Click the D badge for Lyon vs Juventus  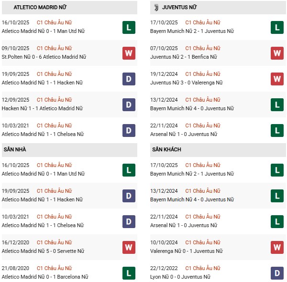pyautogui.click(x=277, y=273)
